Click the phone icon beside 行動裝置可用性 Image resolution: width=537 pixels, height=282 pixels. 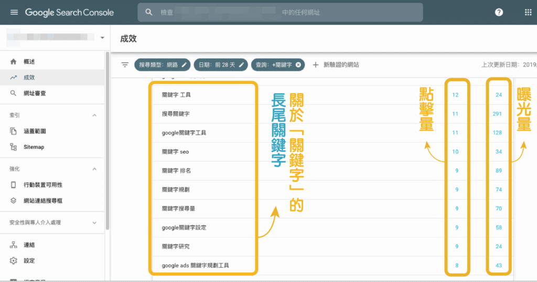tap(13, 185)
